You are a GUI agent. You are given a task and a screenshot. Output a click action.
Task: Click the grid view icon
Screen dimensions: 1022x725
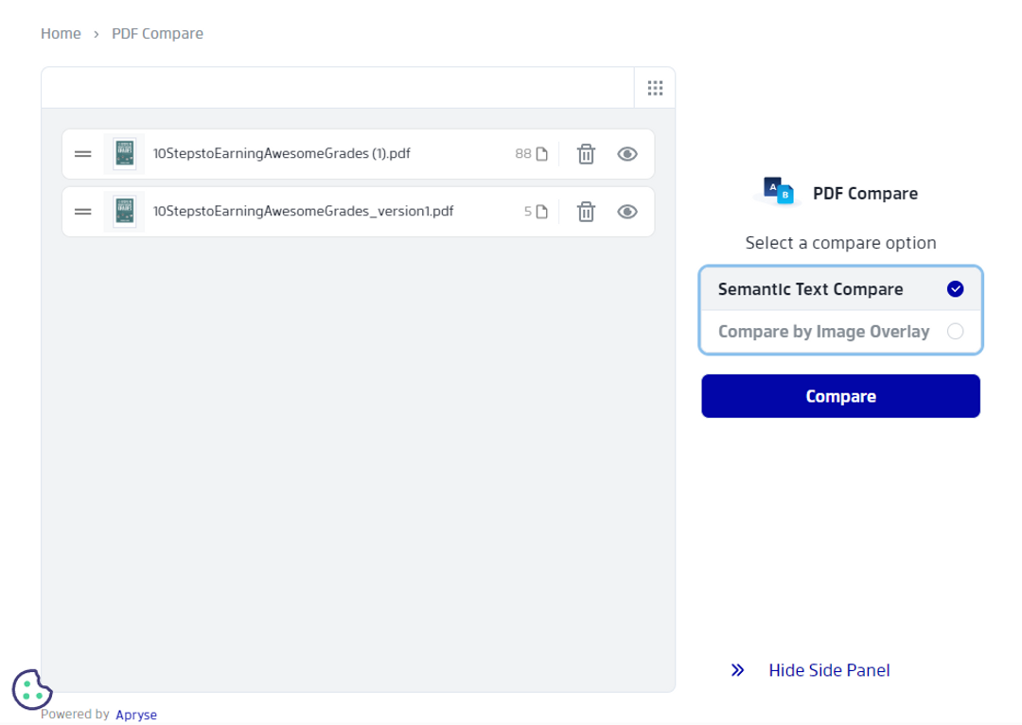pos(655,87)
